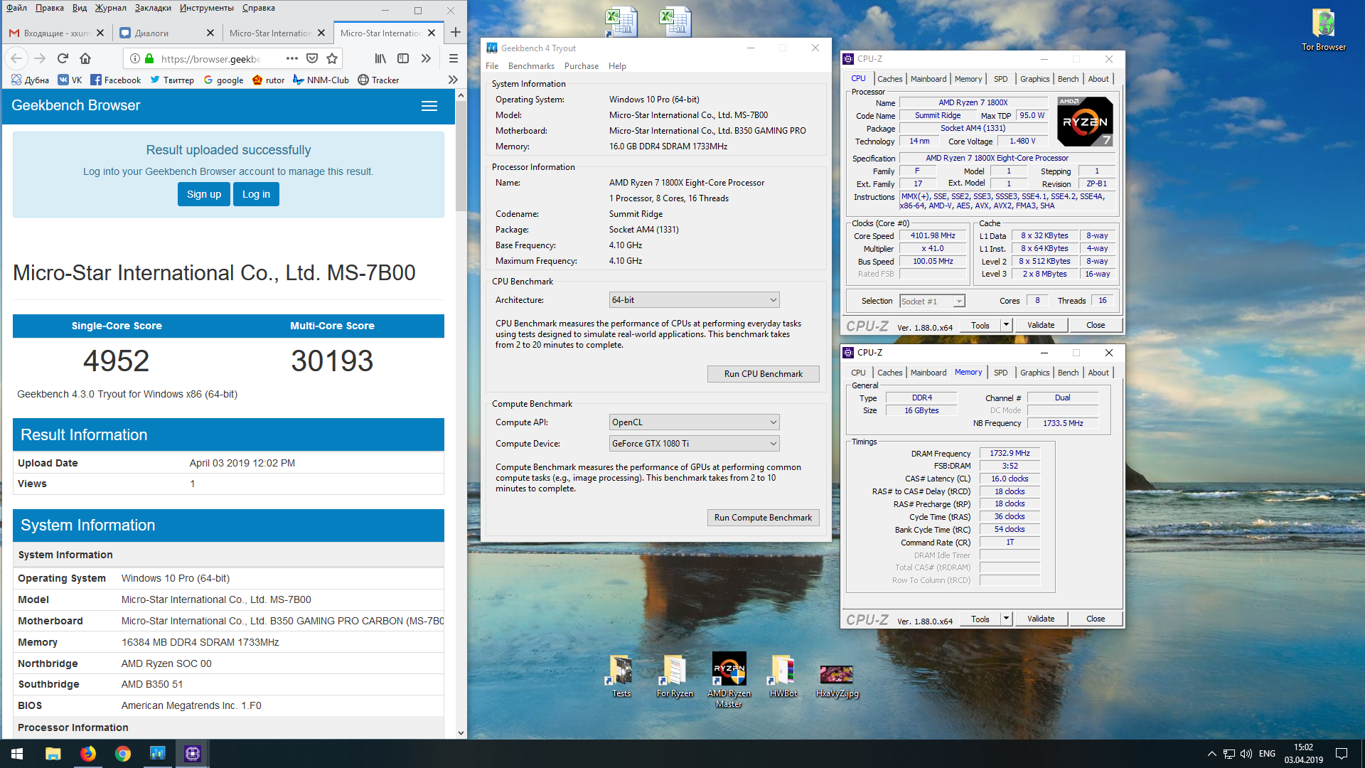
Task: Click Firefox vertical scrollbar thumb
Action: (461, 156)
